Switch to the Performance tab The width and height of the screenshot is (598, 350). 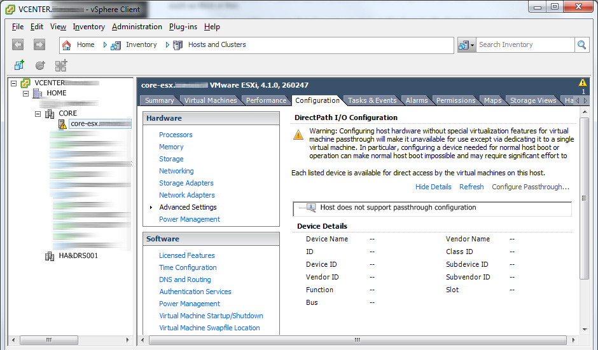click(266, 100)
